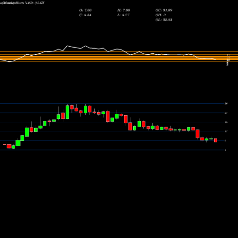Viewport: 238px width, 238px height.
Task: Click the "26" price axis label
Action: coord(226,104)
